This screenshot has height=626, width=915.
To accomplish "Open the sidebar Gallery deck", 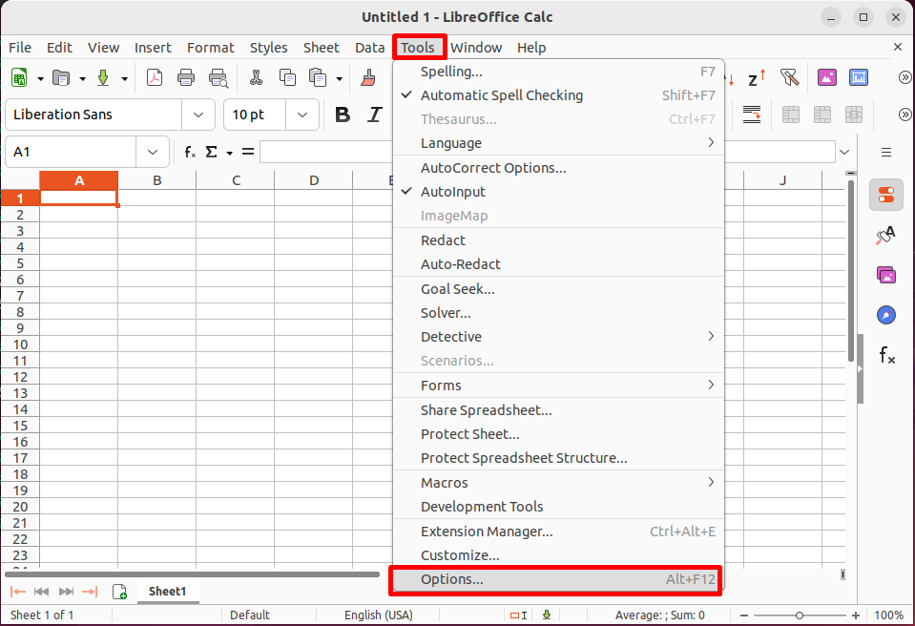I will coord(885,274).
